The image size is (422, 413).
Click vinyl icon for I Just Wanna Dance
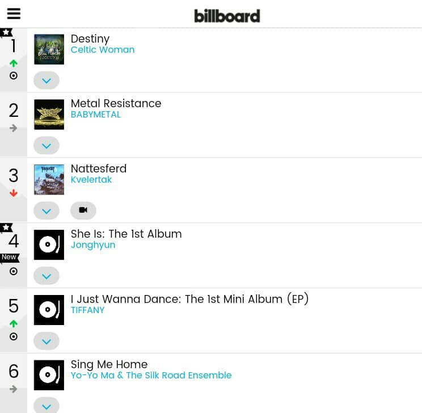coord(49,310)
